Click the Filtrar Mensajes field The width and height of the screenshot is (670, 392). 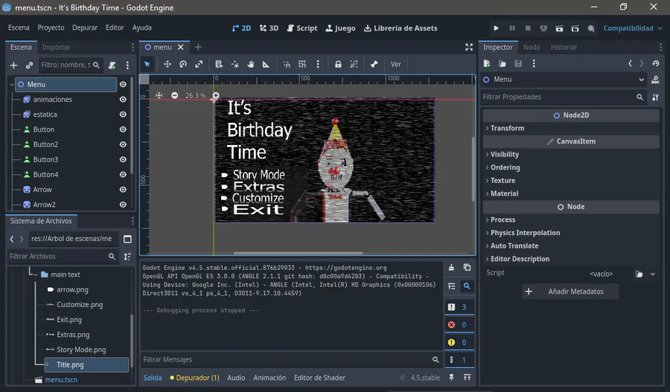click(291, 359)
